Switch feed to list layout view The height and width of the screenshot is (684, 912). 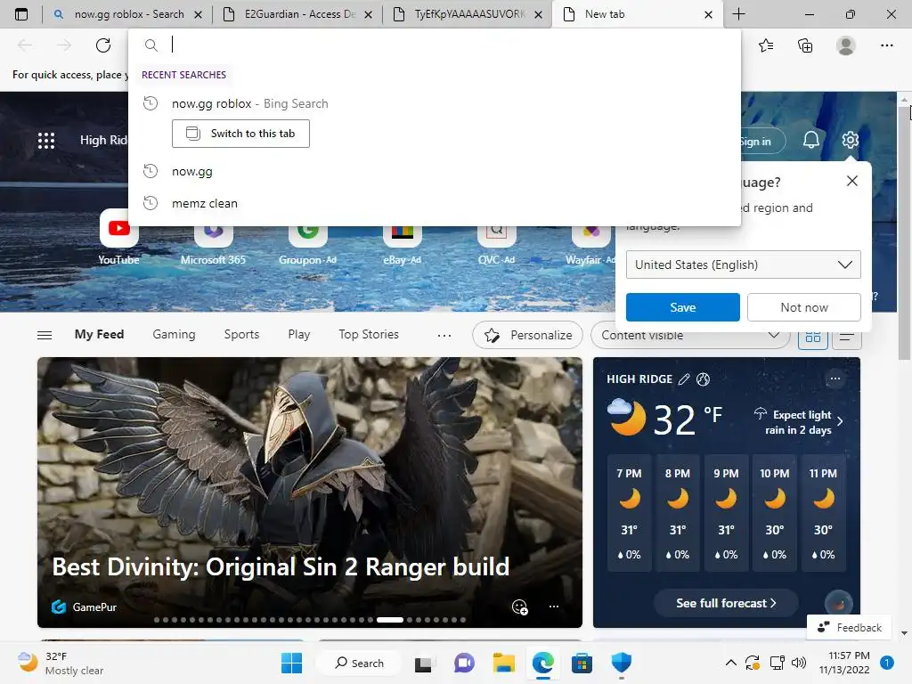click(847, 337)
